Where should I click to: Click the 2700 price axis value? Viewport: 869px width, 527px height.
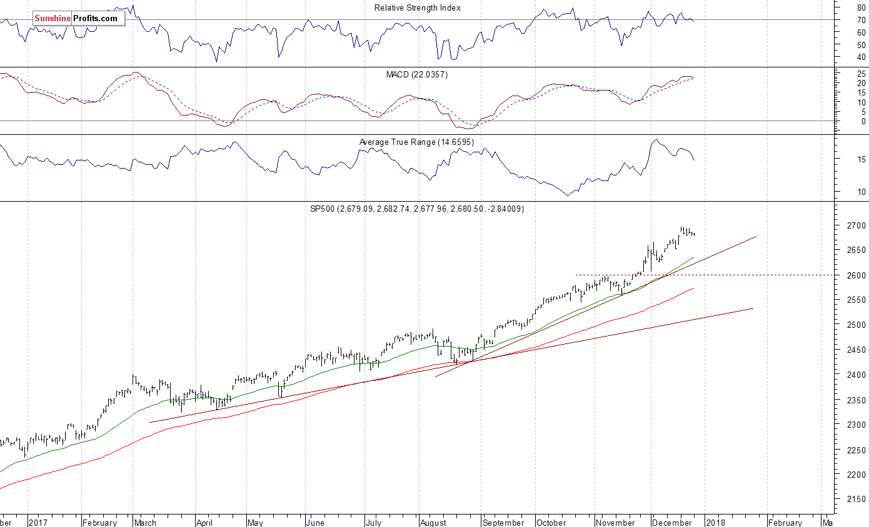[x=856, y=225]
